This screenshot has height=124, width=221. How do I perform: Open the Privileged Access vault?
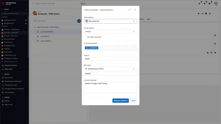tap(9, 46)
